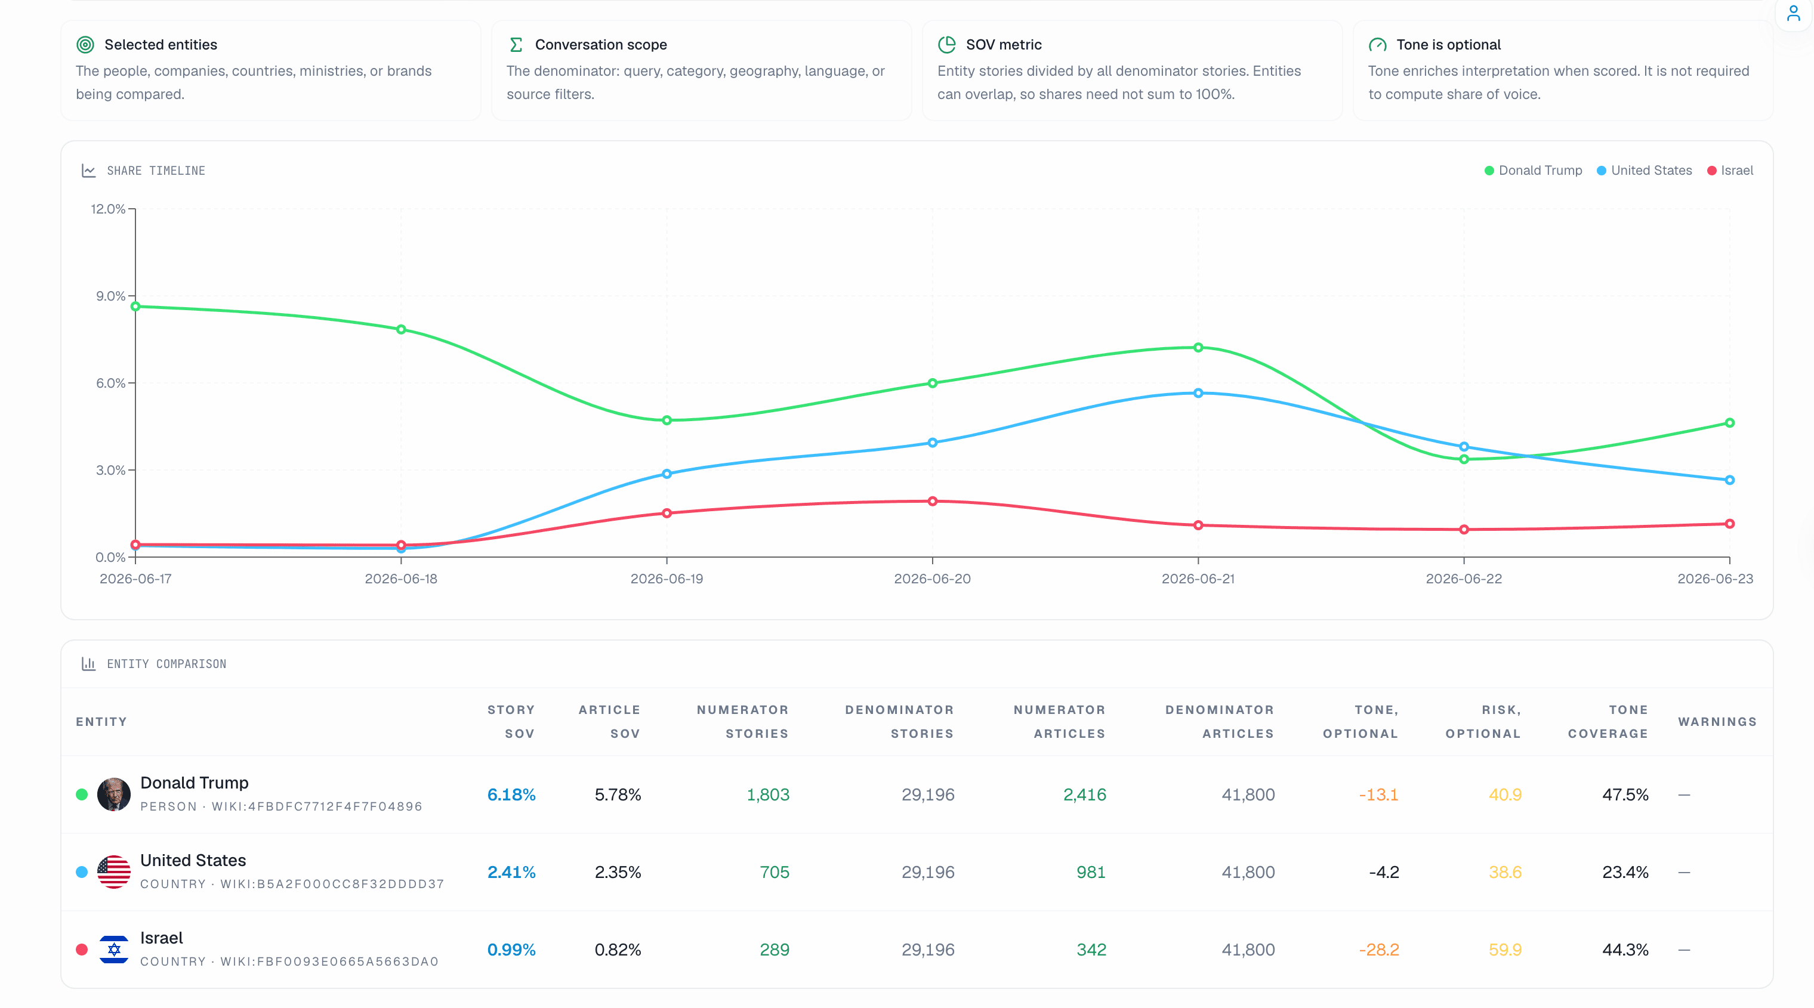The image size is (1814, 1008).
Task: Click Donald Trump's 6.18% story SOV value
Action: [x=511, y=794]
